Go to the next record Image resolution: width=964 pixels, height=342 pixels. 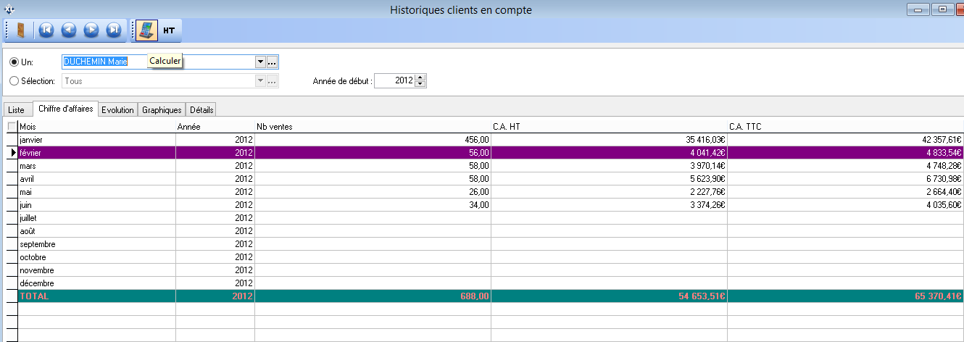pyautogui.click(x=91, y=30)
